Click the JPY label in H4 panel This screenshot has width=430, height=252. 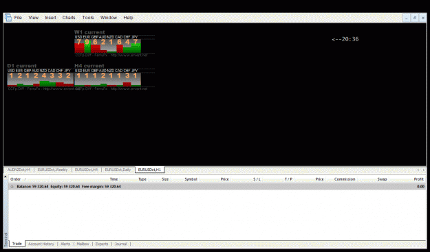(x=134, y=71)
